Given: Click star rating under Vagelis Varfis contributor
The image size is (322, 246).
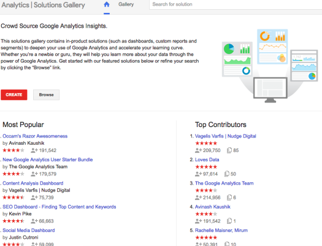Looking at the screenshot, I should (x=206, y=144).
